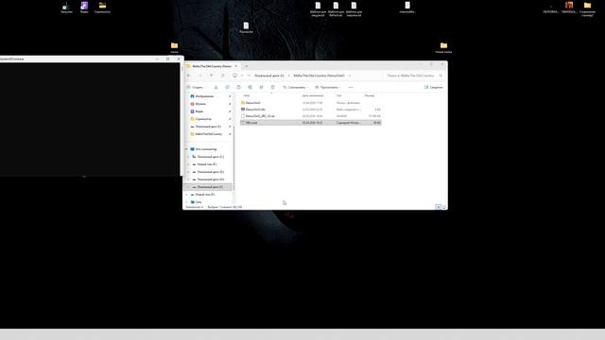Open Видео in the Explorer sidebar
605x340 pixels.
[199, 111]
